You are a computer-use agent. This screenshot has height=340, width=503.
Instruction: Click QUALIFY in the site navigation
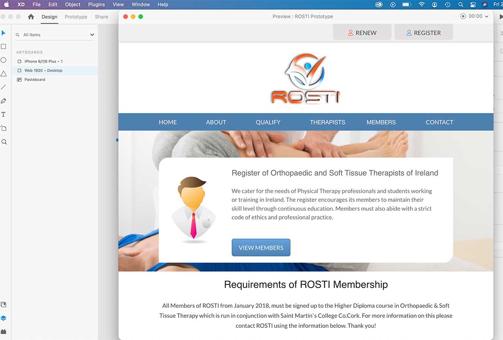coord(268,122)
